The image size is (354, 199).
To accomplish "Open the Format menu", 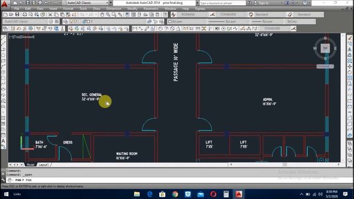I will tap(68, 9).
